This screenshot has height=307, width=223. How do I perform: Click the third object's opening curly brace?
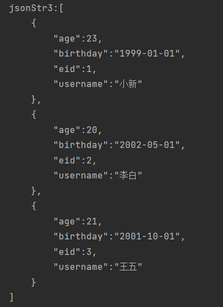(34, 206)
